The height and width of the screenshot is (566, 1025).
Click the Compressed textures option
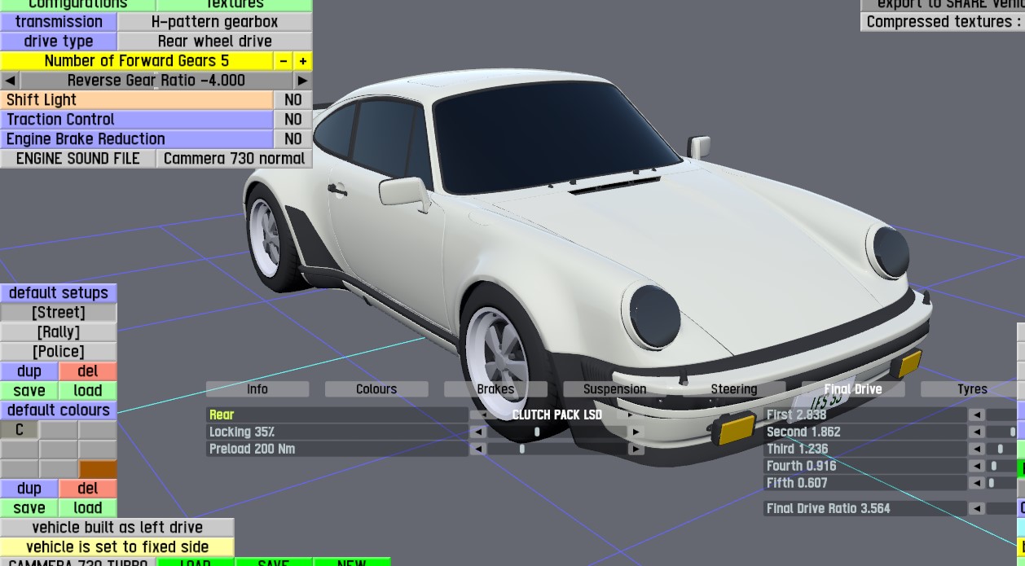943,22
